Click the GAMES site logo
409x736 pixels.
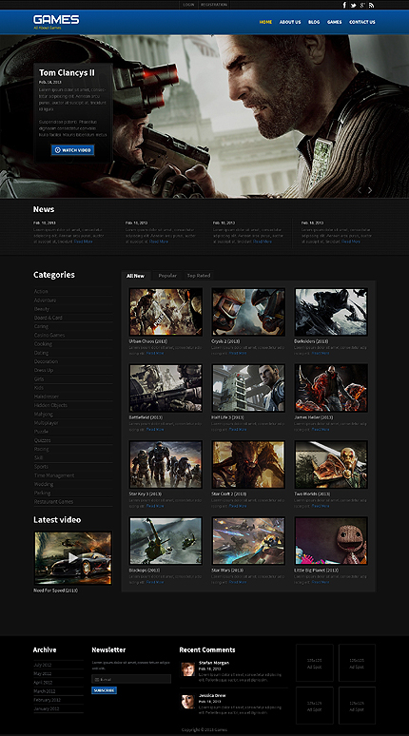[x=56, y=21]
